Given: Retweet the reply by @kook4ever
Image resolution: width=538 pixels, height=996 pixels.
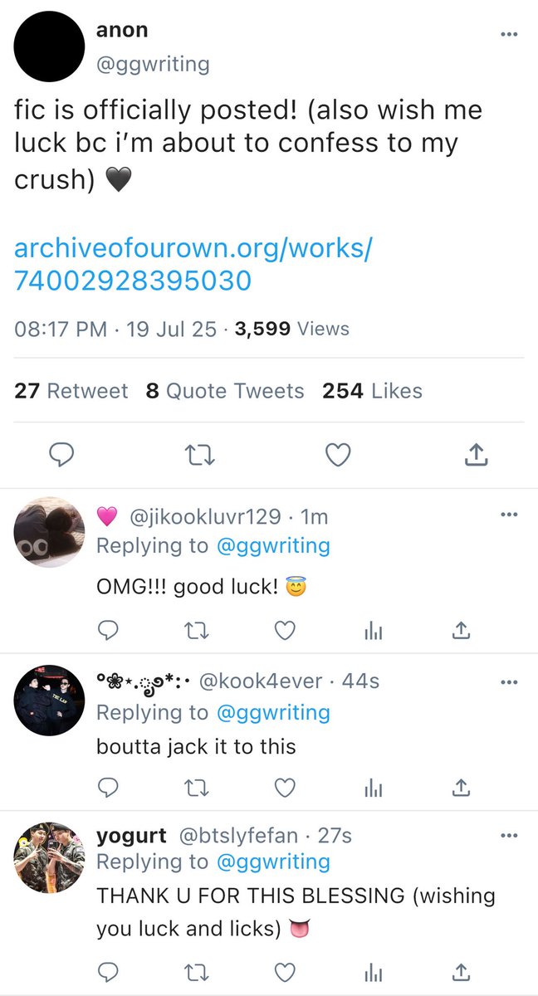Looking at the screenshot, I should [194, 786].
